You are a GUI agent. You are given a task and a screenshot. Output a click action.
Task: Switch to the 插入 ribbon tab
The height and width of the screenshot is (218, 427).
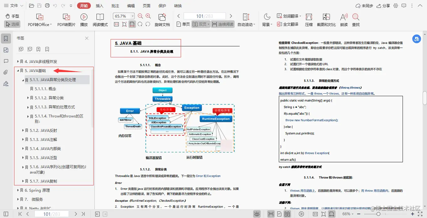99,5
